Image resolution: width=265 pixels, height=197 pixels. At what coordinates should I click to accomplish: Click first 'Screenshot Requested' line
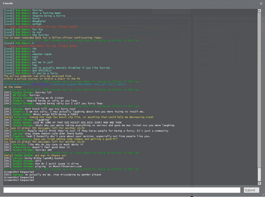(19, 172)
